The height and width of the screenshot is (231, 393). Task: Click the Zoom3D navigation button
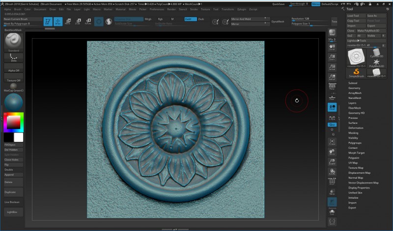point(332,162)
